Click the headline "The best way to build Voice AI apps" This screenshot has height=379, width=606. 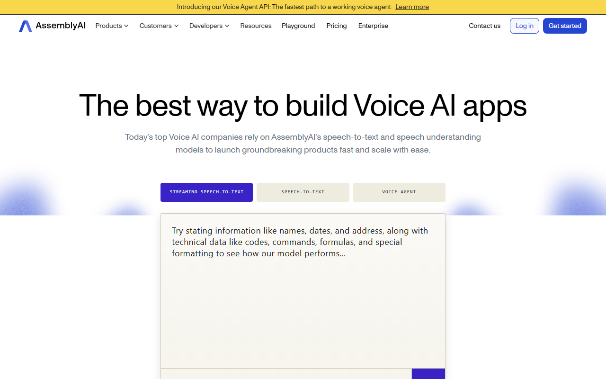pos(303,105)
